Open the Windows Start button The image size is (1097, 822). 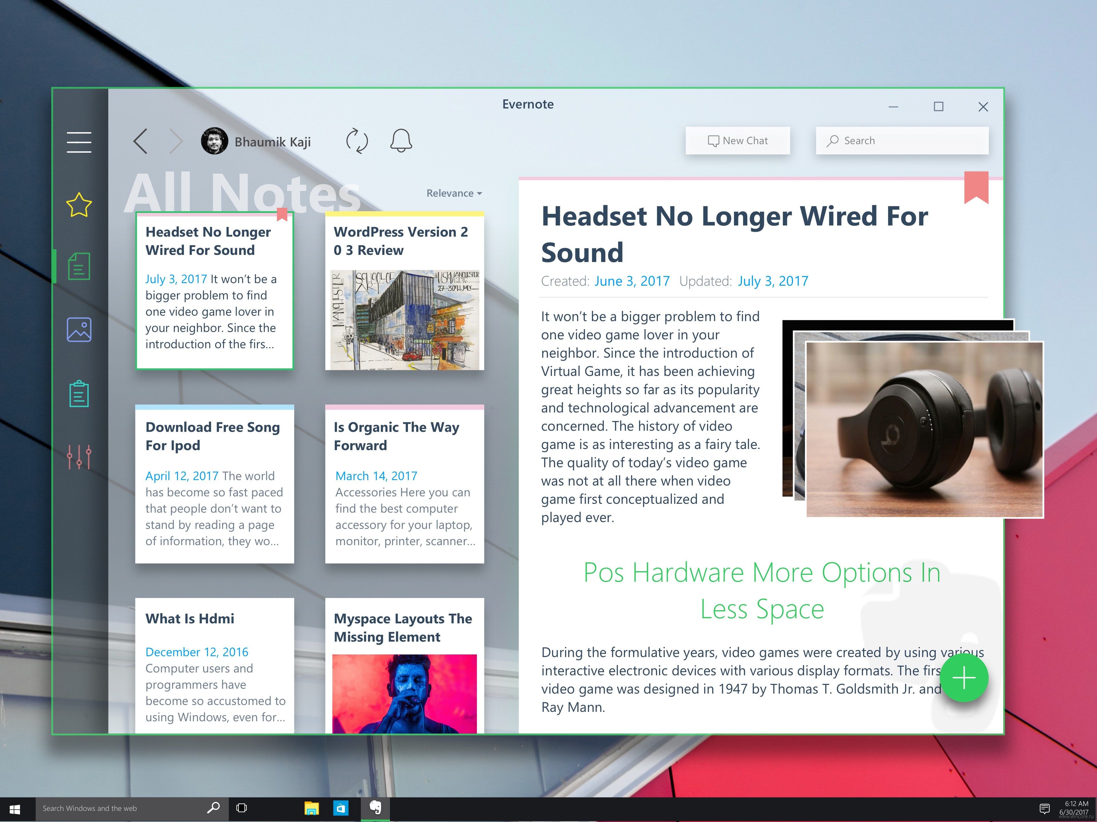pos(15,809)
